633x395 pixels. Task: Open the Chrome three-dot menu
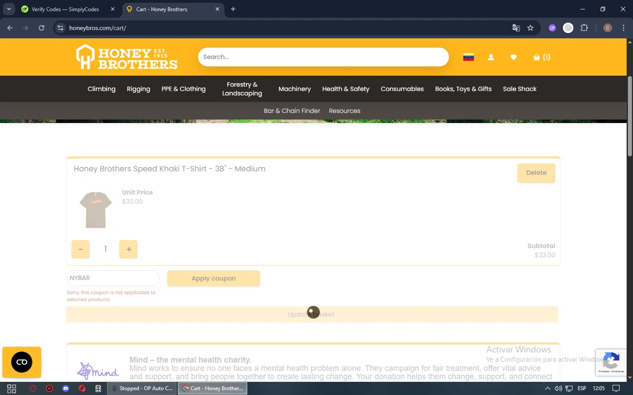tap(623, 28)
